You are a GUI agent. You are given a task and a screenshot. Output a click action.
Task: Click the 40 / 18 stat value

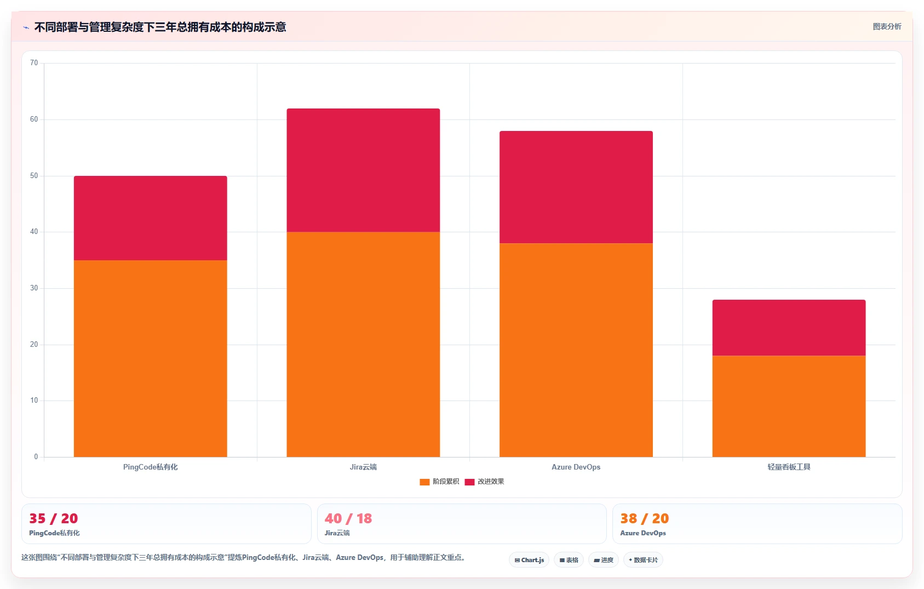[x=348, y=518]
